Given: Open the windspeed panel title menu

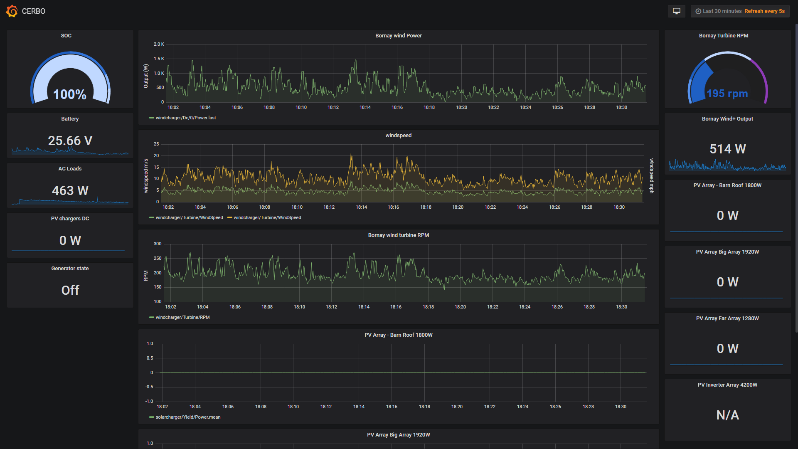Looking at the screenshot, I should coord(399,136).
